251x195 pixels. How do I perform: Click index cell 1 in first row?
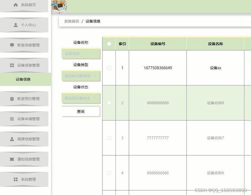122,68
